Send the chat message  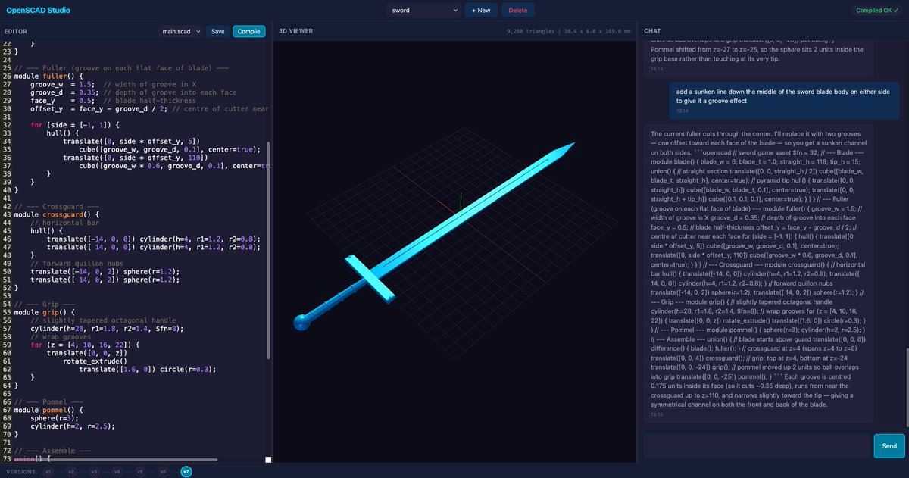coord(889,446)
